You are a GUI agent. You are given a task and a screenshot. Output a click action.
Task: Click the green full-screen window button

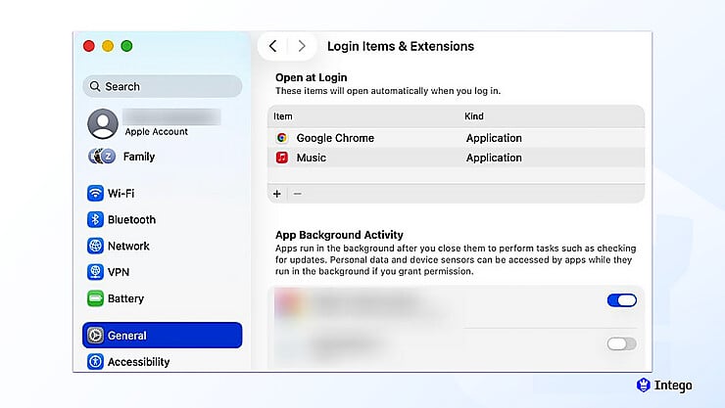coord(126,46)
